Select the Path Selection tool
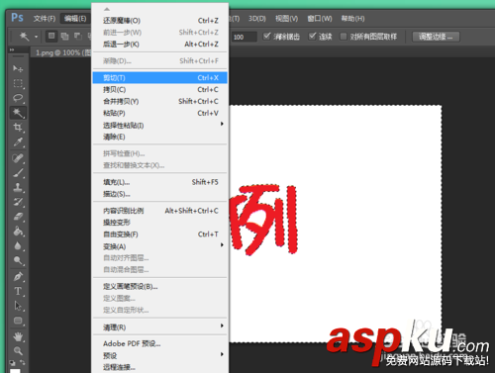Screen dimensions: 495x373 (18, 306)
